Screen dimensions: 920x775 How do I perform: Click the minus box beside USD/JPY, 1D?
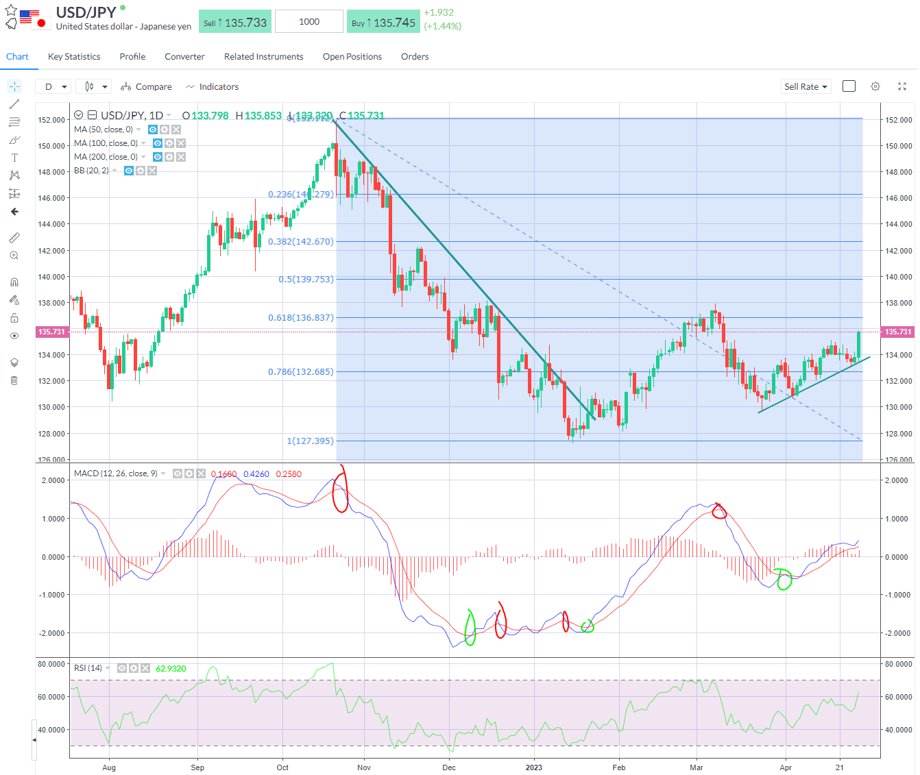[x=92, y=115]
